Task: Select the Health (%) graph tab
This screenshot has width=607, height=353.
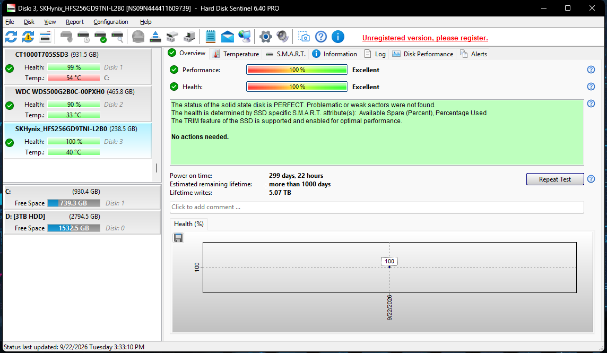Action: click(189, 224)
